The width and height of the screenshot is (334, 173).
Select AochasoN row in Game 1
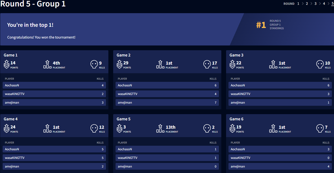54,85
